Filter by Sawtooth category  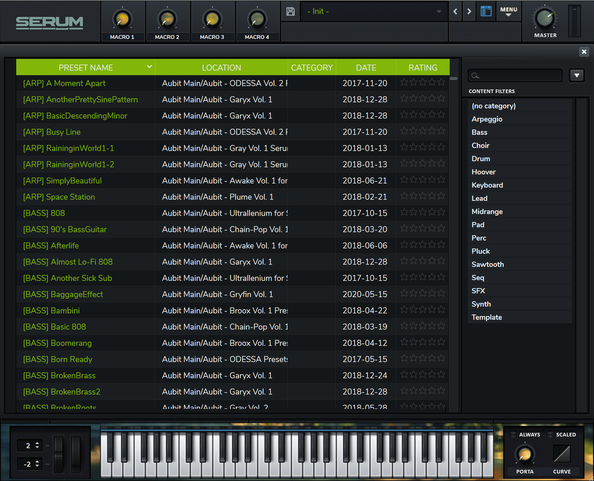click(520, 264)
